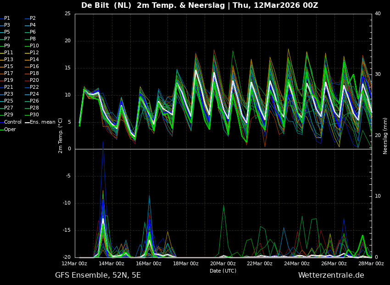Click the Neerslag (mm) axis label
Image resolution: width=390 pixels, height=285 pixels.
385,136
